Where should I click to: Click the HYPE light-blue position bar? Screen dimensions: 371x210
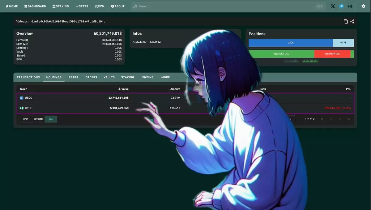pyautogui.click(x=343, y=43)
